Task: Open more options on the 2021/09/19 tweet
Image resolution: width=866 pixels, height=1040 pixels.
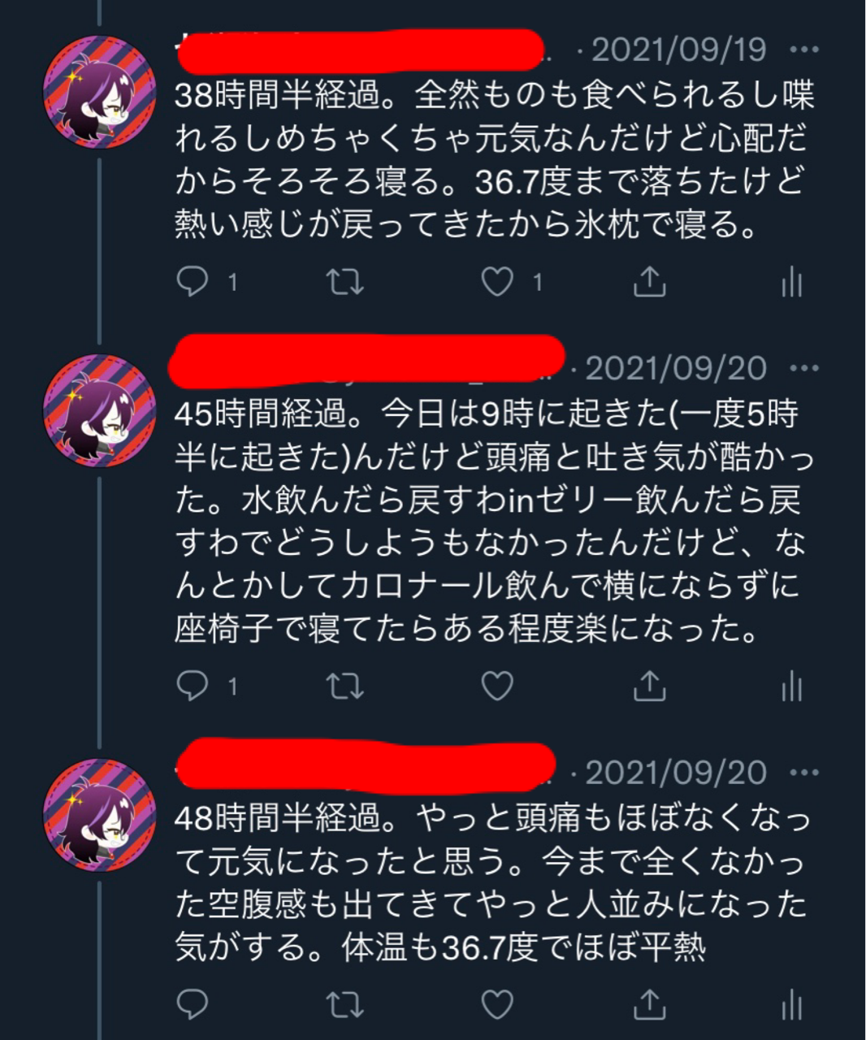Action: point(804,50)
